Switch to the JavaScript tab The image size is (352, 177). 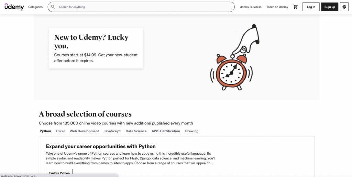point(112,131)
